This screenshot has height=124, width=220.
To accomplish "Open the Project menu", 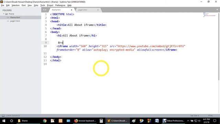I will (x=50, y=6).
